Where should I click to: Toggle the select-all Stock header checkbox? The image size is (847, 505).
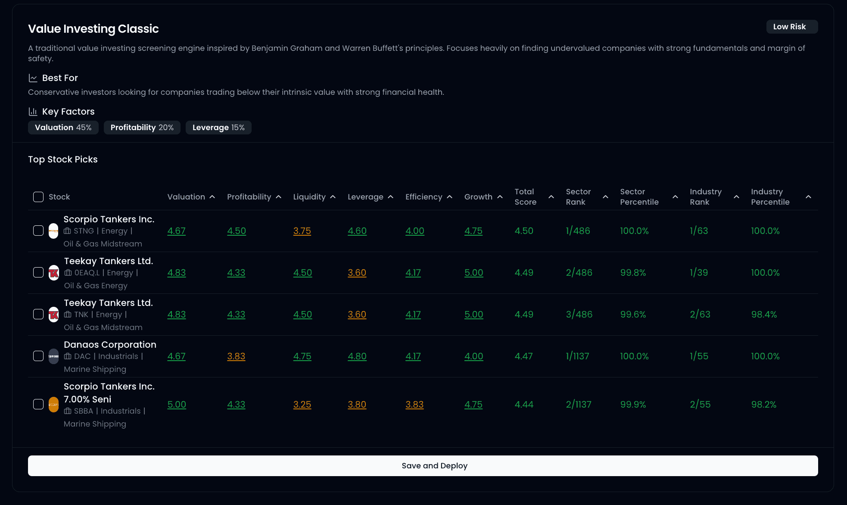[38, 197]
